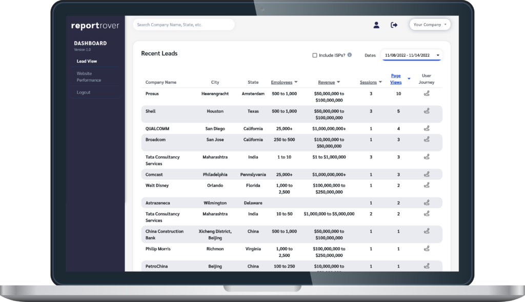Click the Philadelphia city cell

coord(215,175)
